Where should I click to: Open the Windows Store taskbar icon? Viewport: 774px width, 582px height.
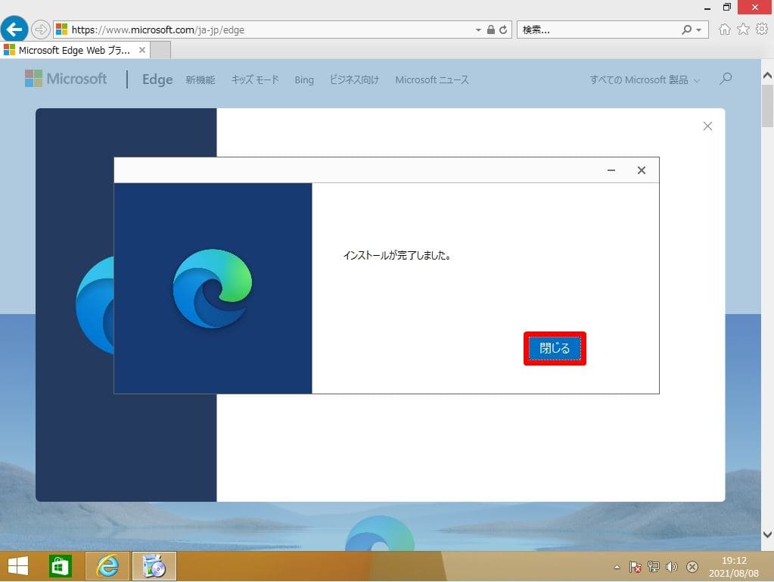61,566
